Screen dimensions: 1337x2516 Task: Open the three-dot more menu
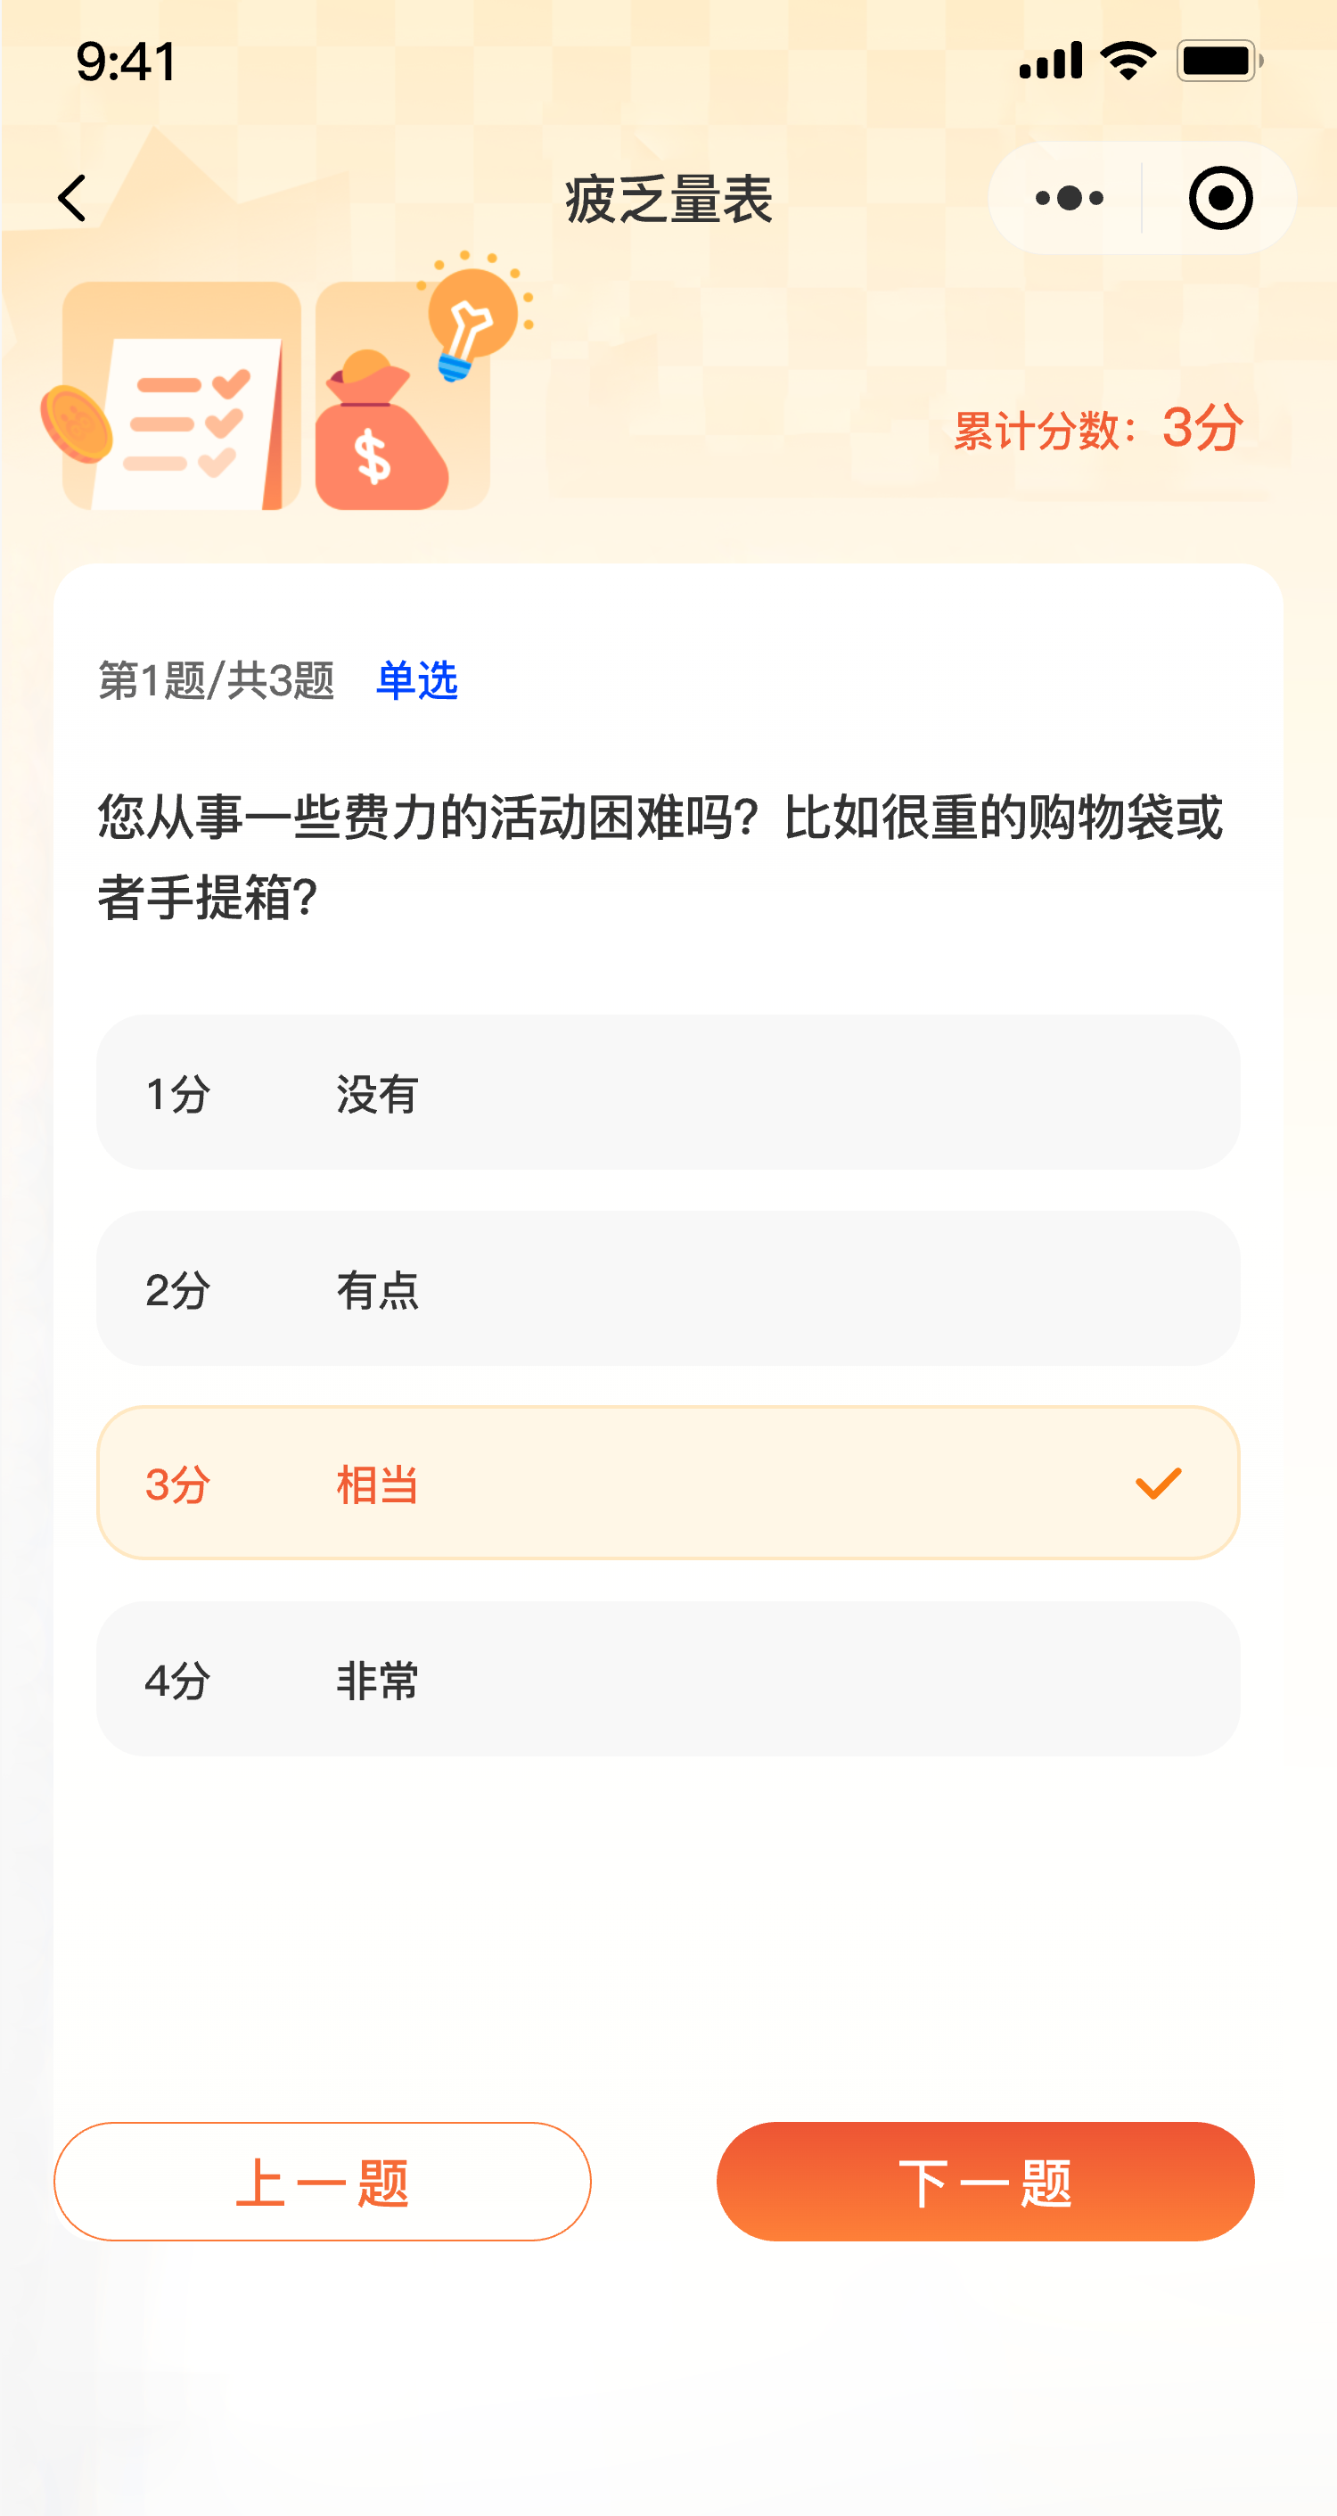pos(1069,198)
